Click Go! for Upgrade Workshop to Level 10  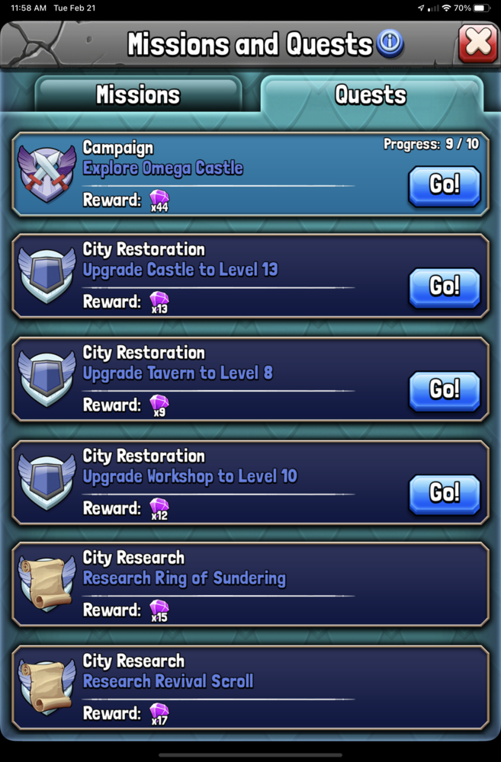(x=444, y=494)
